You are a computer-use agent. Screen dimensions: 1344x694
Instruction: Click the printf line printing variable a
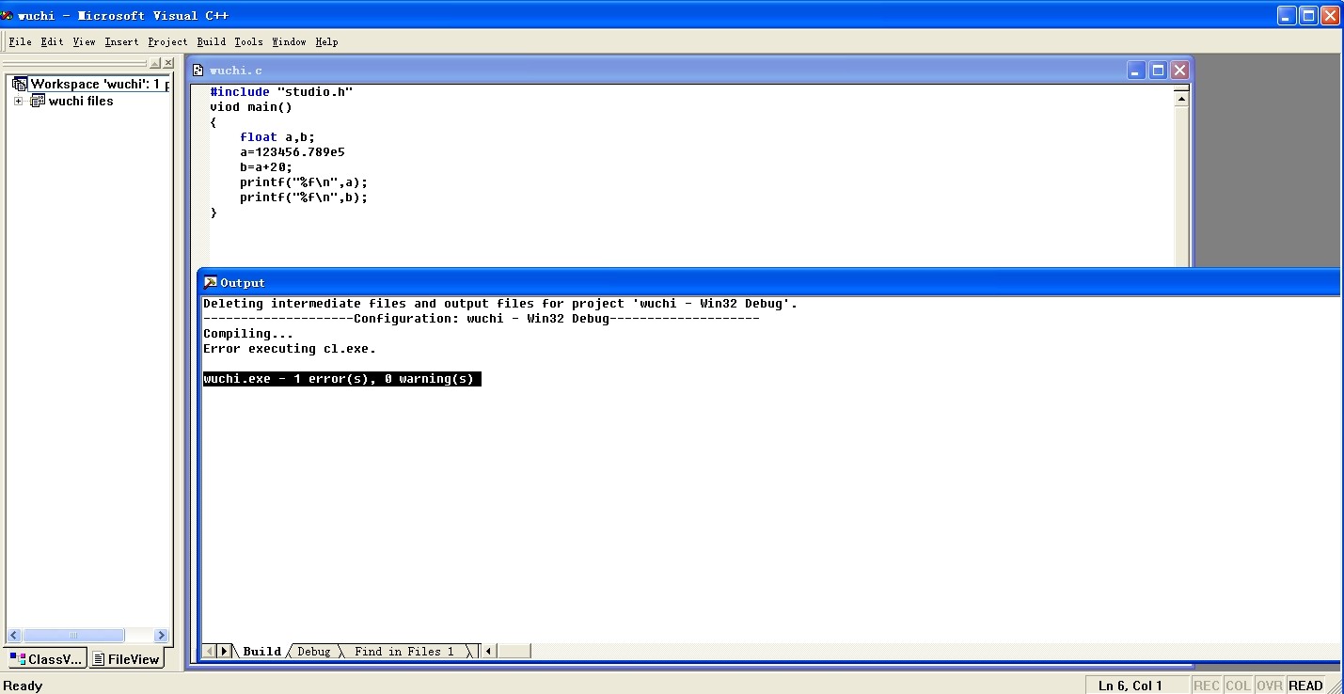(x=304, y=182)
